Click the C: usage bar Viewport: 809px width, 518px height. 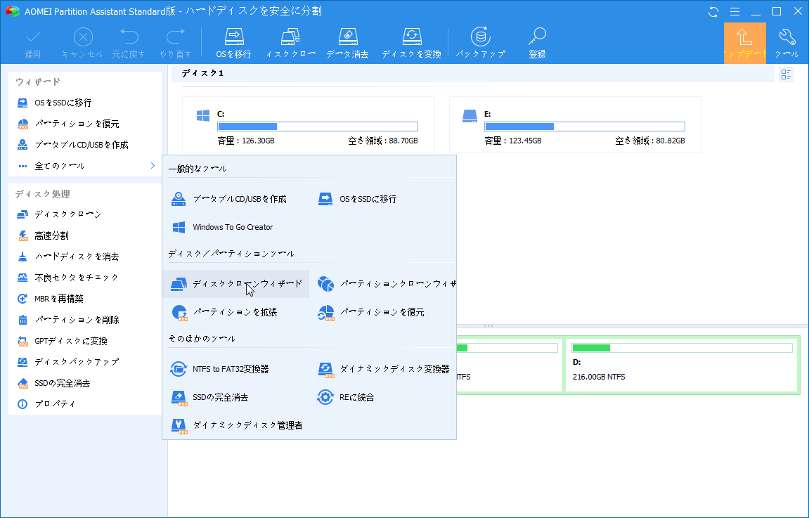pyautogui.click(x=317, y=127)
